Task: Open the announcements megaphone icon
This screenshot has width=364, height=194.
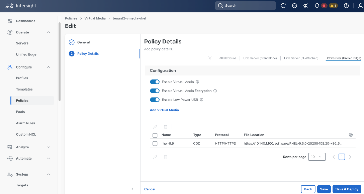Action: point(306,6)
